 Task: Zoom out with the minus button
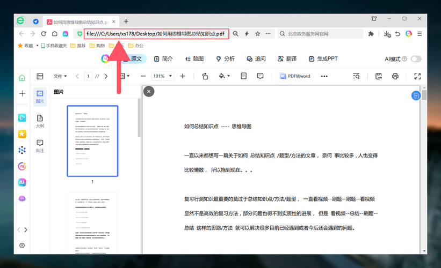[143, 76]
